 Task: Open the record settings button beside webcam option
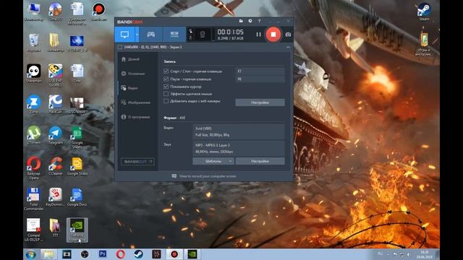point(260,103)
